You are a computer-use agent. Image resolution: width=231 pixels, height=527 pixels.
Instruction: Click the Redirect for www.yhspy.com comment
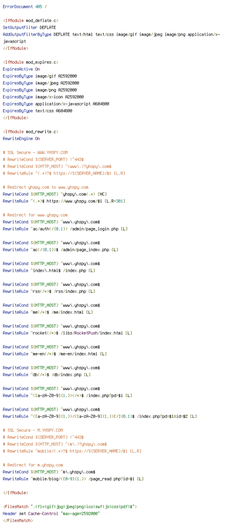35,215
